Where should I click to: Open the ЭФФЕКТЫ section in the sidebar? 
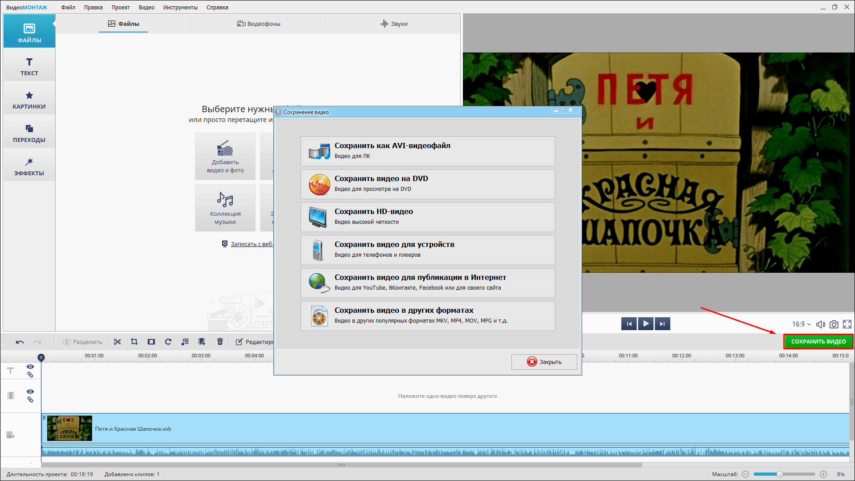[29, 166]
